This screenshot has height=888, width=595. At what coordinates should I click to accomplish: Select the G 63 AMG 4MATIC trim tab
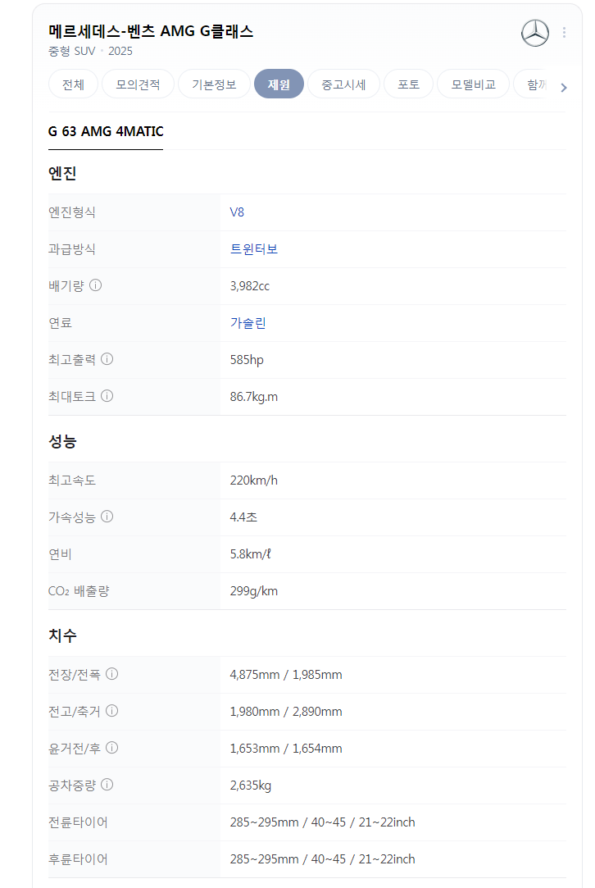106,131
